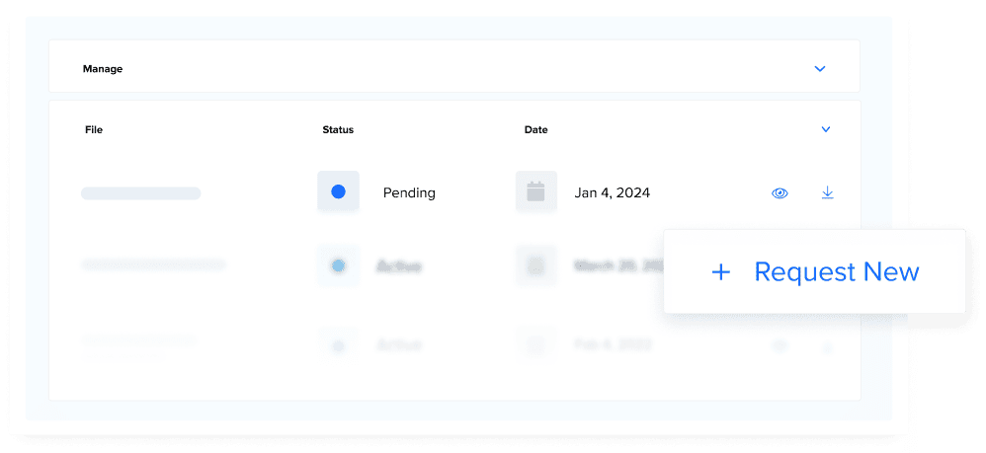Image resolution: width=986 pixels, height=453 pixels.
Task: Select the Pending status label
Action: coord(409,193)
